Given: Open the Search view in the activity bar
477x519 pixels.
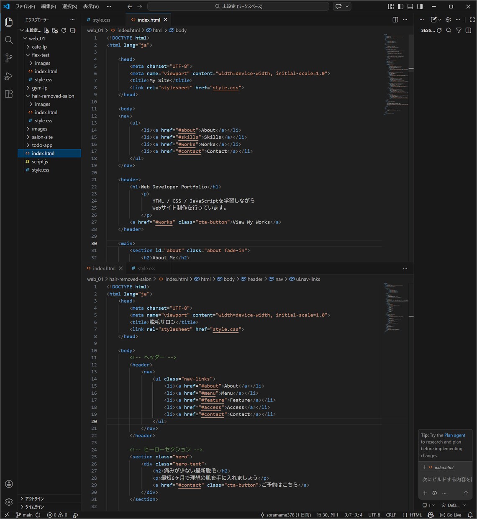Looking at the screenshot, I should (x=9, y=40).
